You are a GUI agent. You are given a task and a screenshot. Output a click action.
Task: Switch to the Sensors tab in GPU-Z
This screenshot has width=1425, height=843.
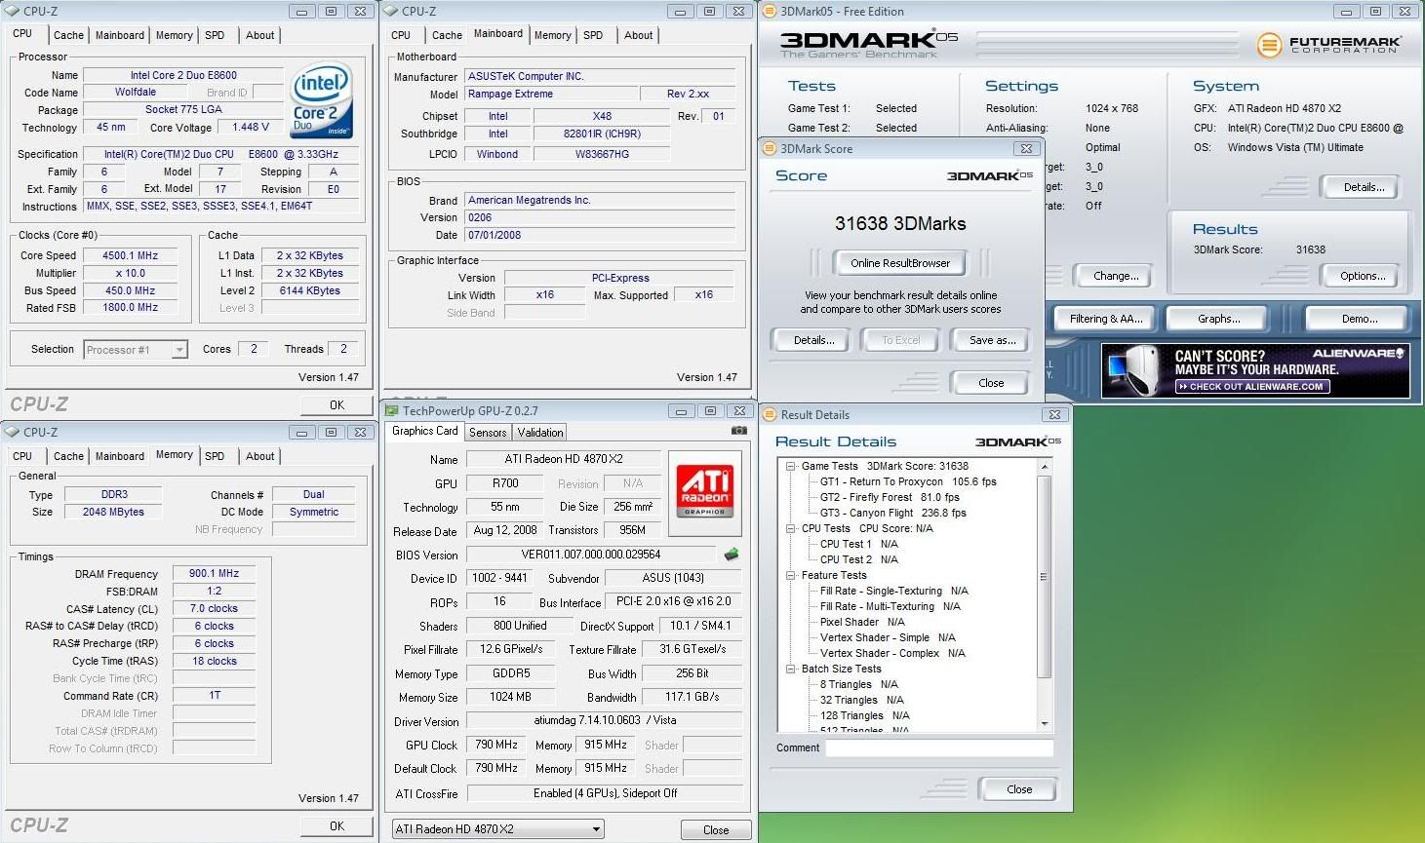488,433
